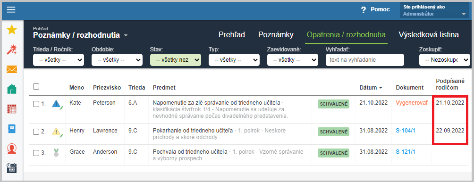
Task: Click the yellow star favorites icon
Action: tap(12, 30)
